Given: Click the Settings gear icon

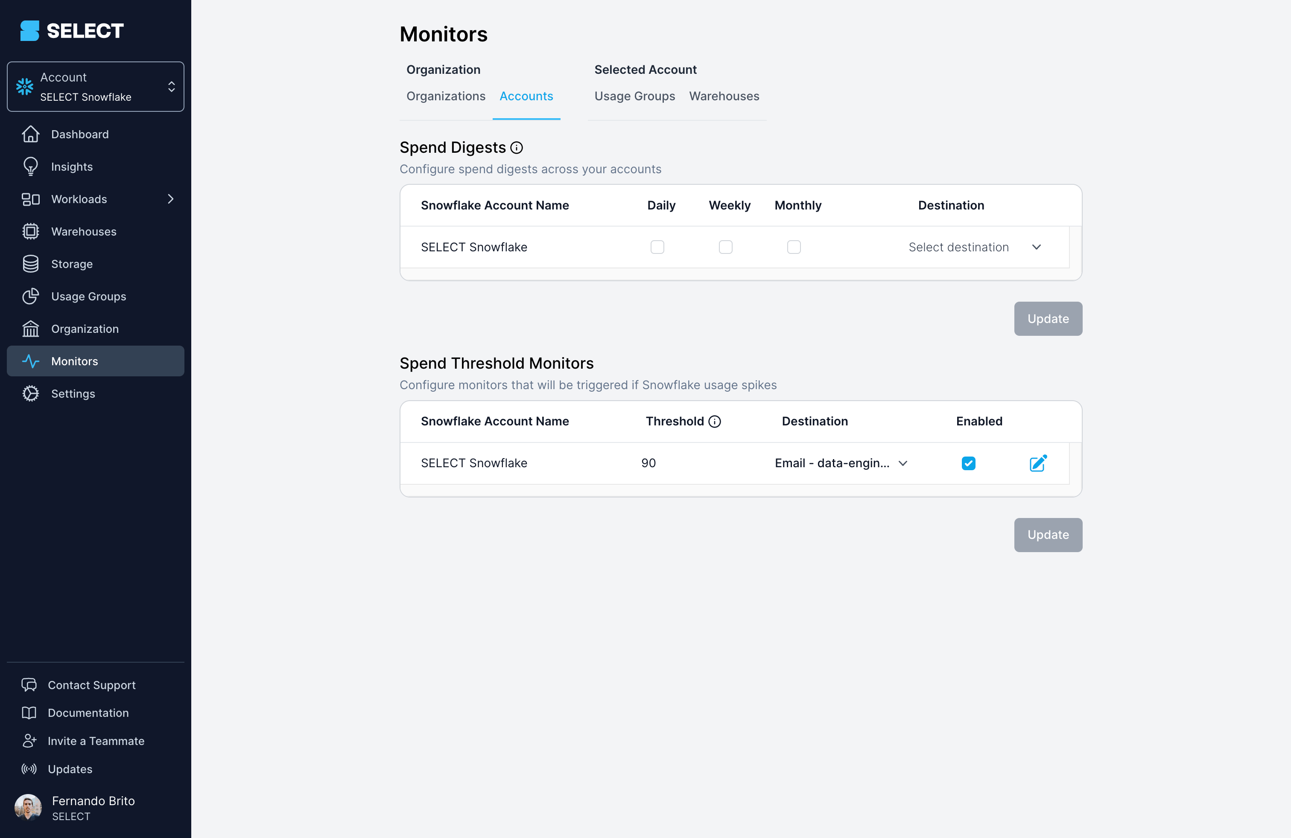Looking at the screenshot, I should 30,393.
